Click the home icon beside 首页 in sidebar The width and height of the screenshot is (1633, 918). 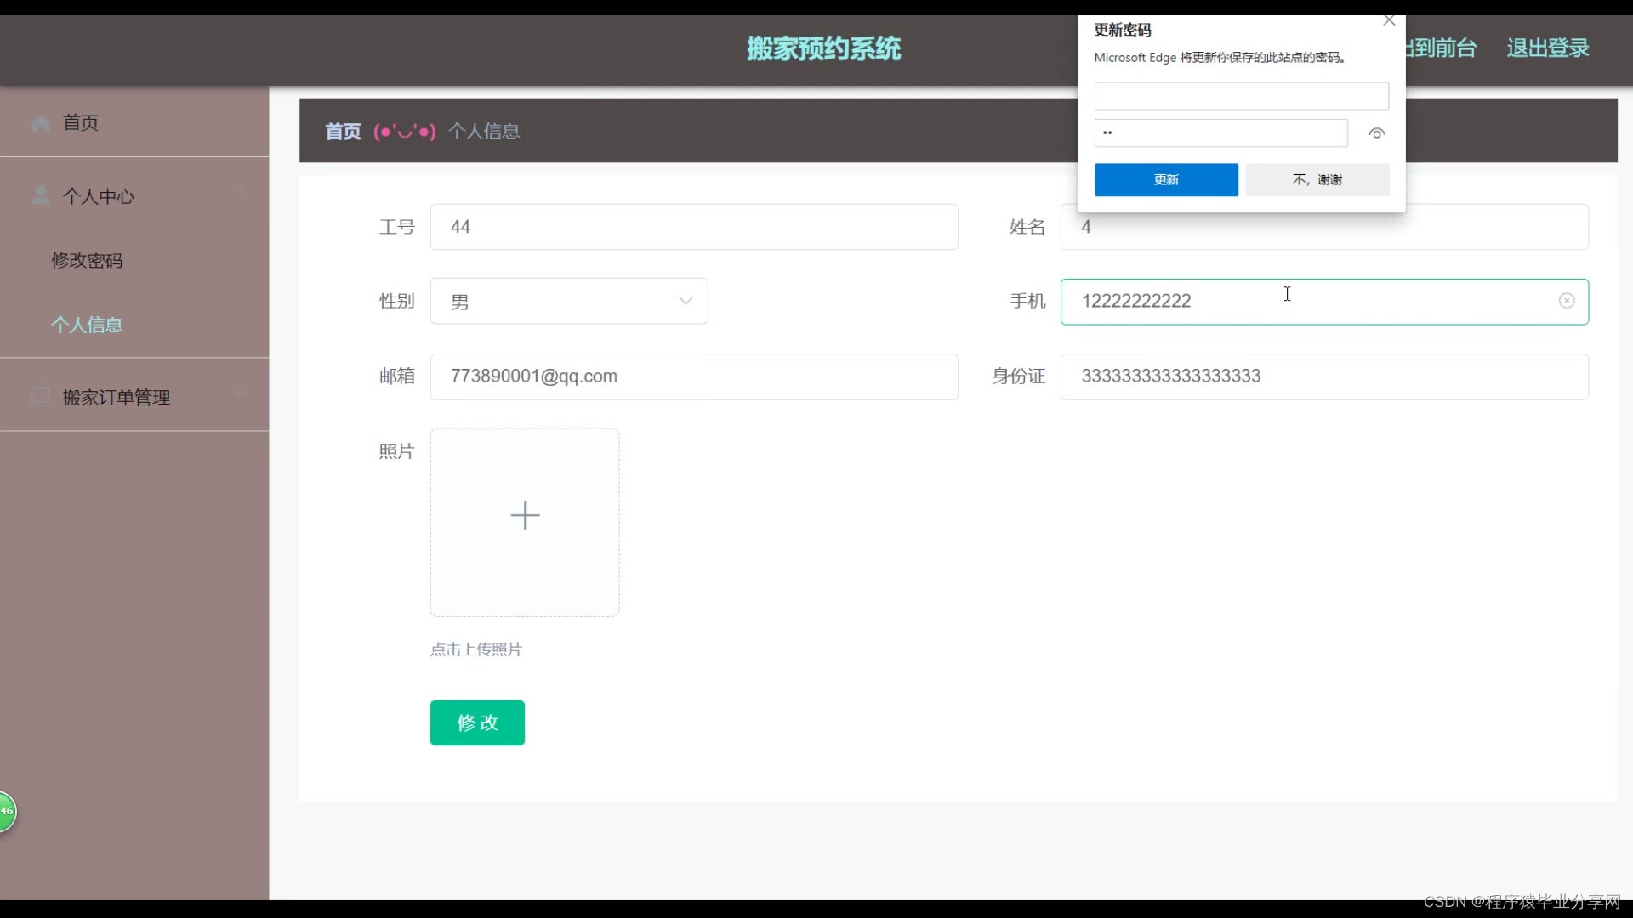tap(41, 124)
